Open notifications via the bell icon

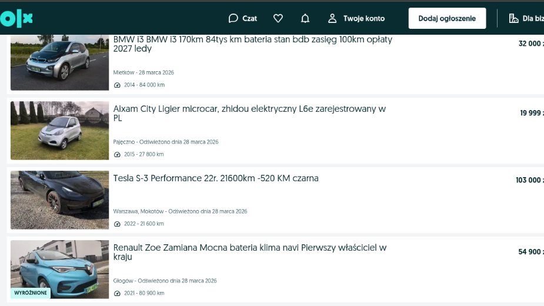[305, 18]
